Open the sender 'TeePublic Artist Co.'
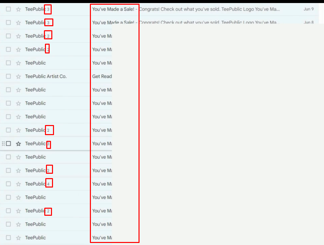The width and height of the screenshot is (324, 245). click(x=46, y=76)
